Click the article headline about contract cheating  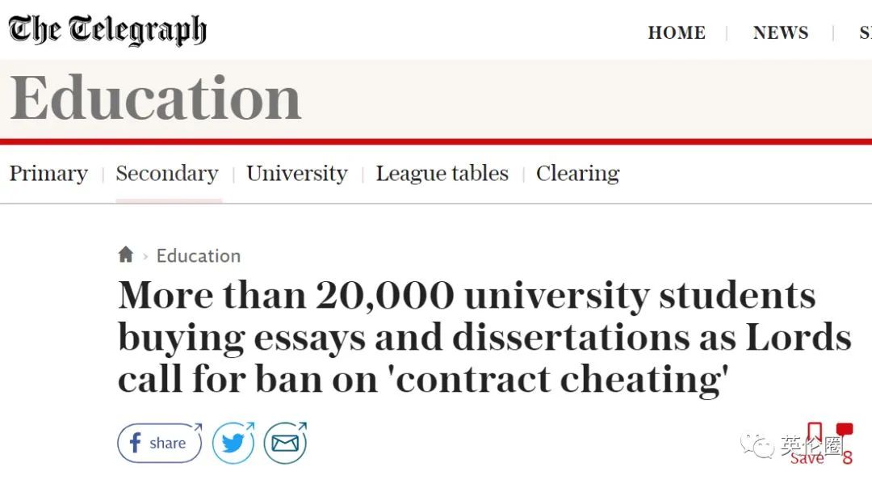point(484,337)
